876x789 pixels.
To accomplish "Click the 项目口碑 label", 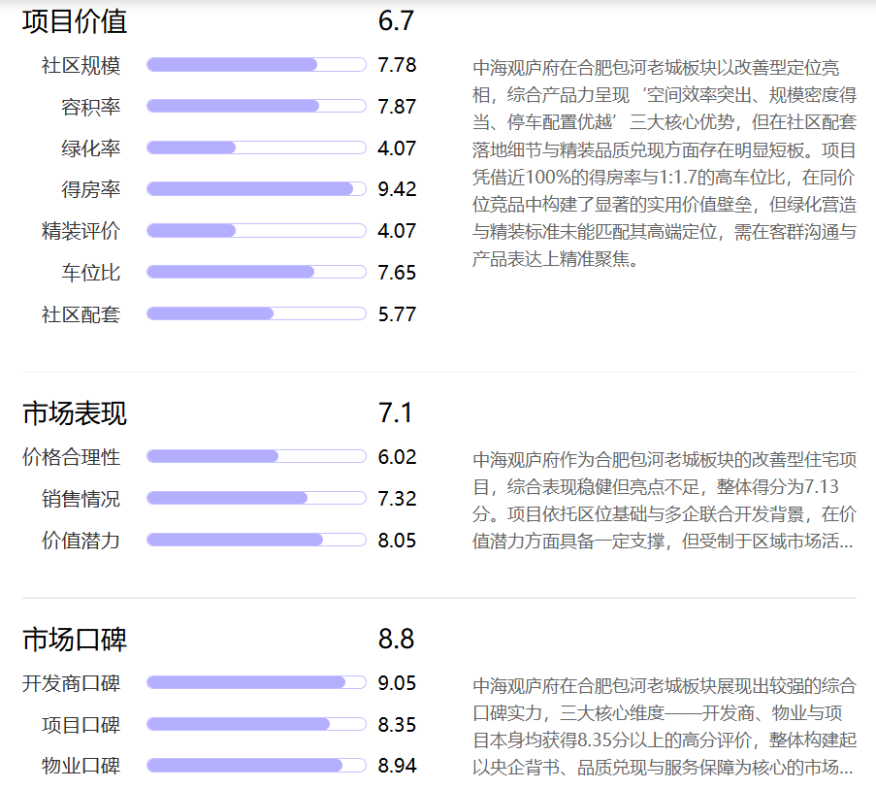I will [x=81, y=725].
